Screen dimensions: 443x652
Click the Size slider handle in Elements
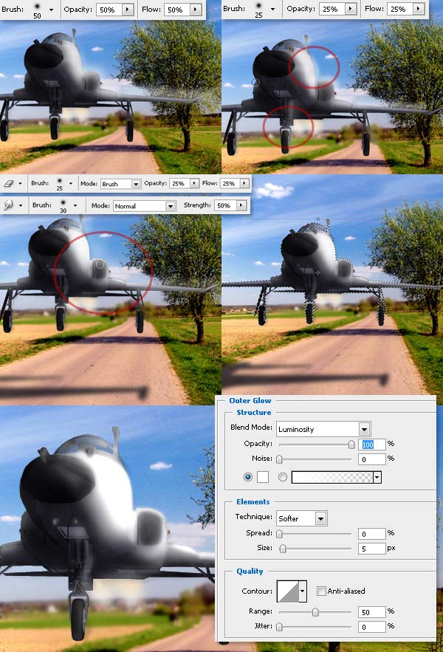(283, 549)
